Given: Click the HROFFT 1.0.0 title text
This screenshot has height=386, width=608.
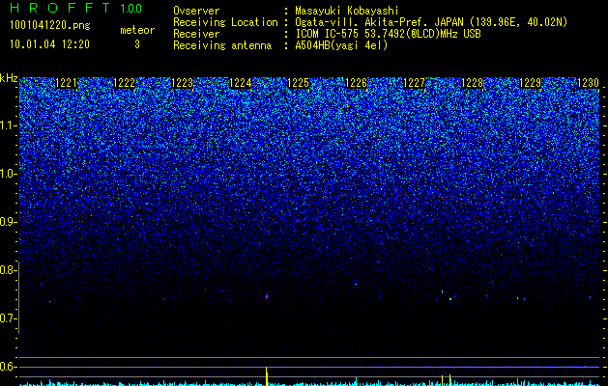Looking at the screenshot, I should tap(76, 8).
